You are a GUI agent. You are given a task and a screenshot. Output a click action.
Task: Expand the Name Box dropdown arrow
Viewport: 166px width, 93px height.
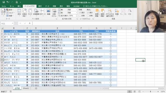(x=12, y=24)
